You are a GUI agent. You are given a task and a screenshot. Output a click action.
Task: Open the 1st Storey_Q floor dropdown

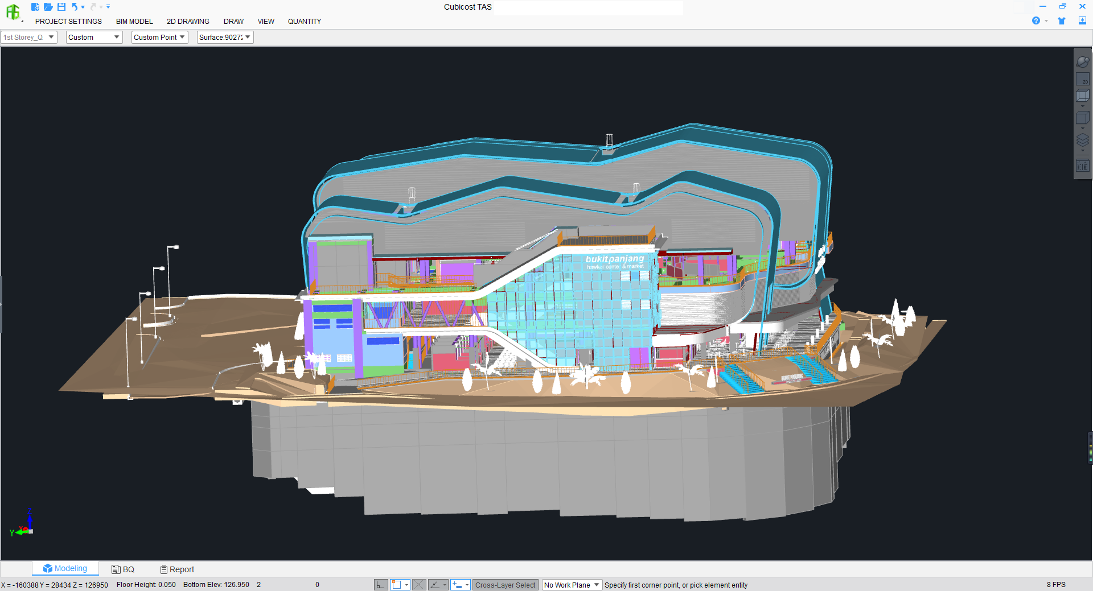coord(29,38)
